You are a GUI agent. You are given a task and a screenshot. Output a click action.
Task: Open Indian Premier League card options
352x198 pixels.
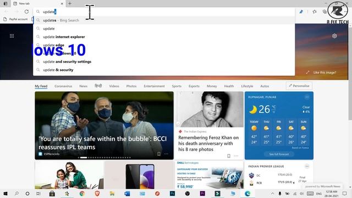pos(307,166)
